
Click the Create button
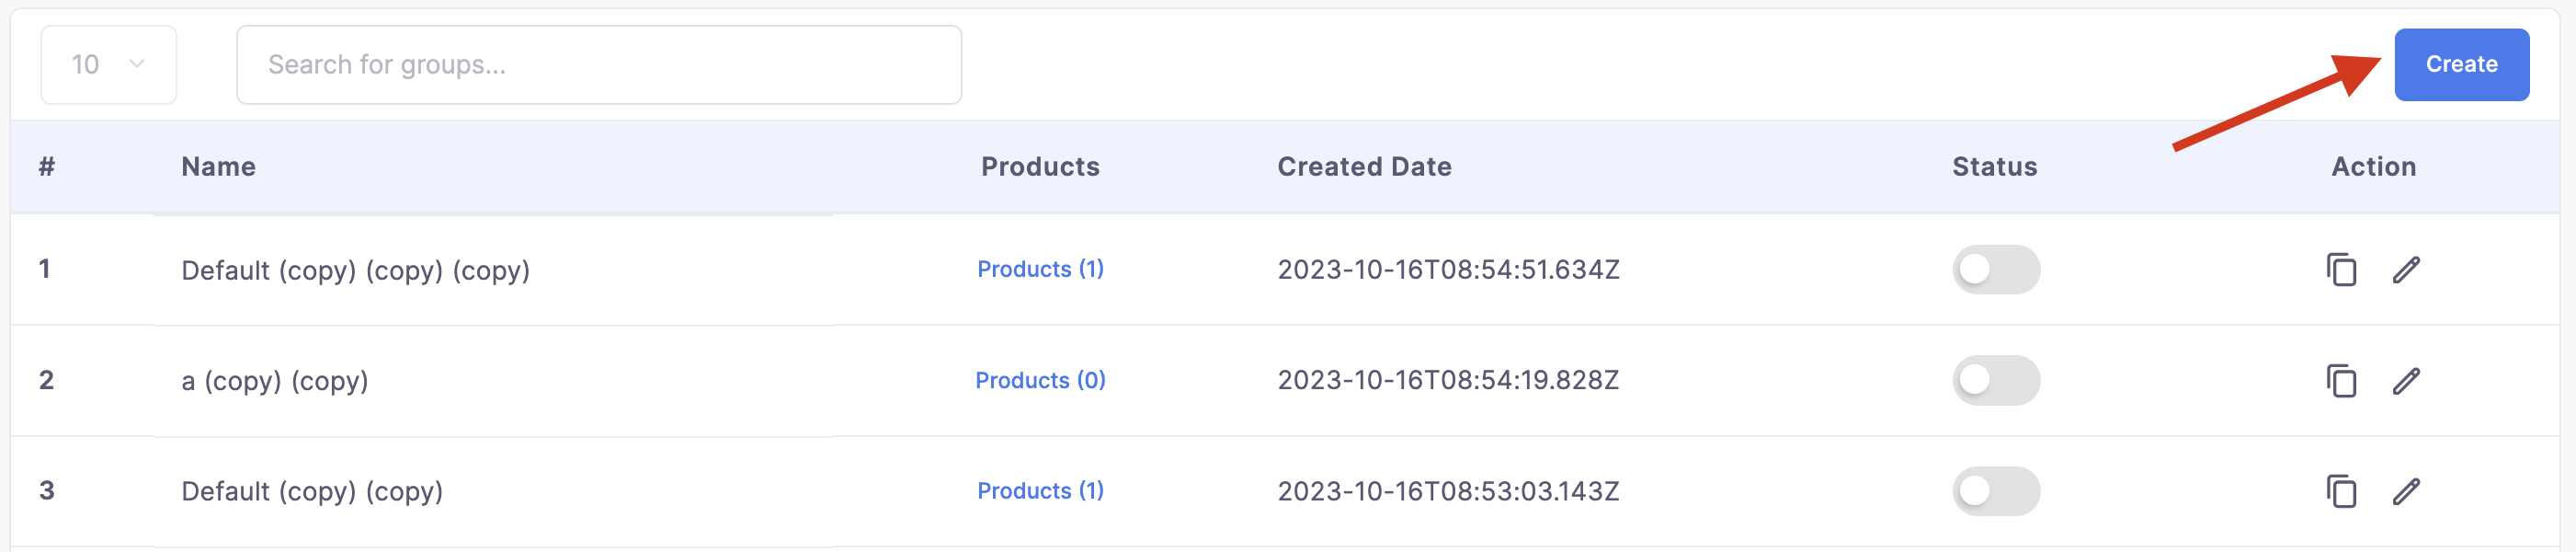2461,65
